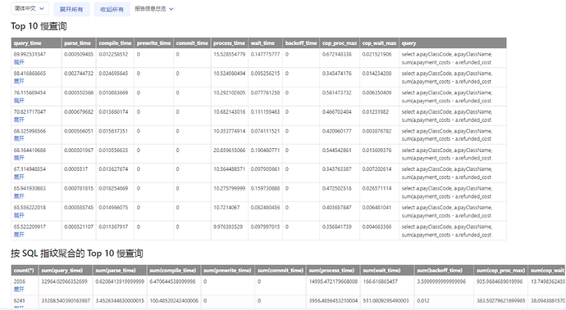
Task: Select the process_time value 15.528554779
Action: point(229,54)
